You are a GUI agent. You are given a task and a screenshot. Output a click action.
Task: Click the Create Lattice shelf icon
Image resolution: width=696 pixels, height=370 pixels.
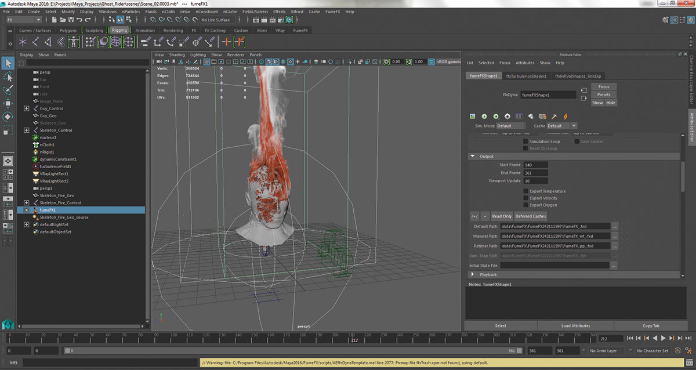point(116,42)
